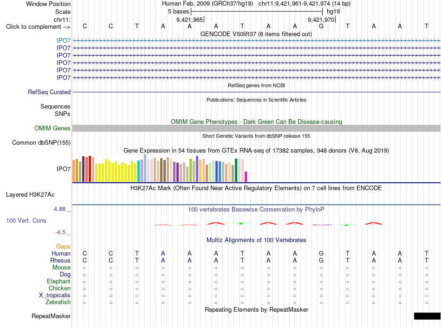The image size is (441, 327).
Task: Click the 4.88 PhyloP upper scale value
Action: (x=59, y=209)
